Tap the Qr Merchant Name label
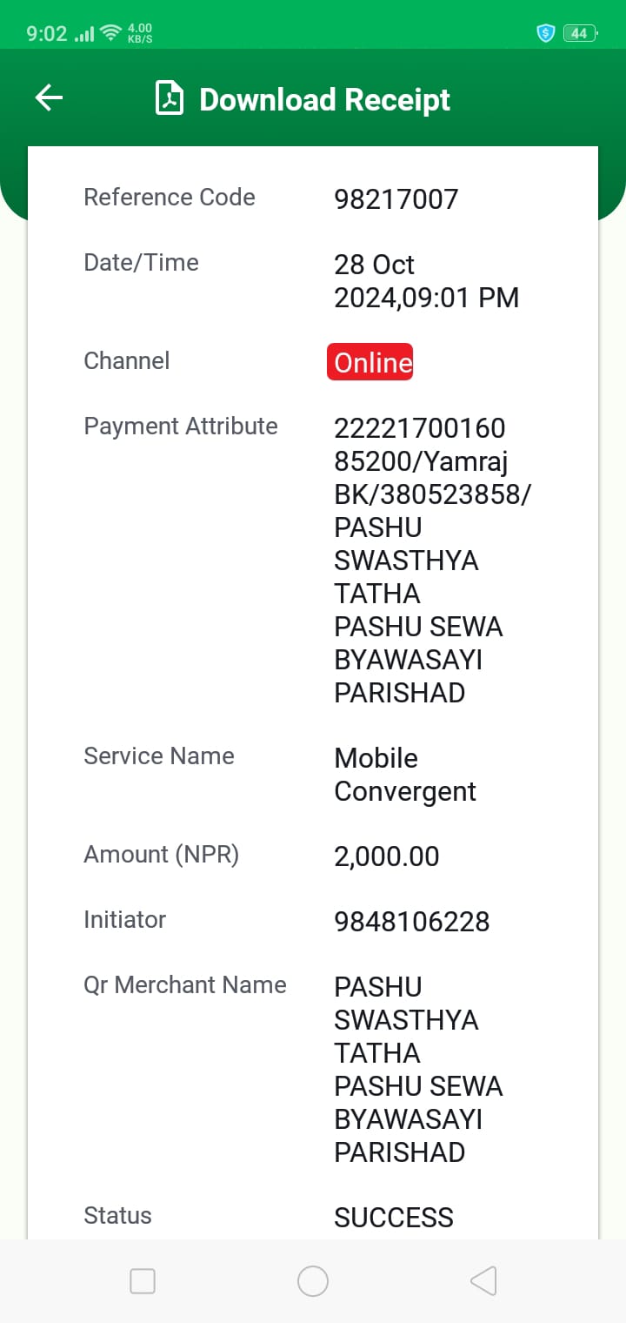This screenshot has height=1323, width=626. point(185,984)
